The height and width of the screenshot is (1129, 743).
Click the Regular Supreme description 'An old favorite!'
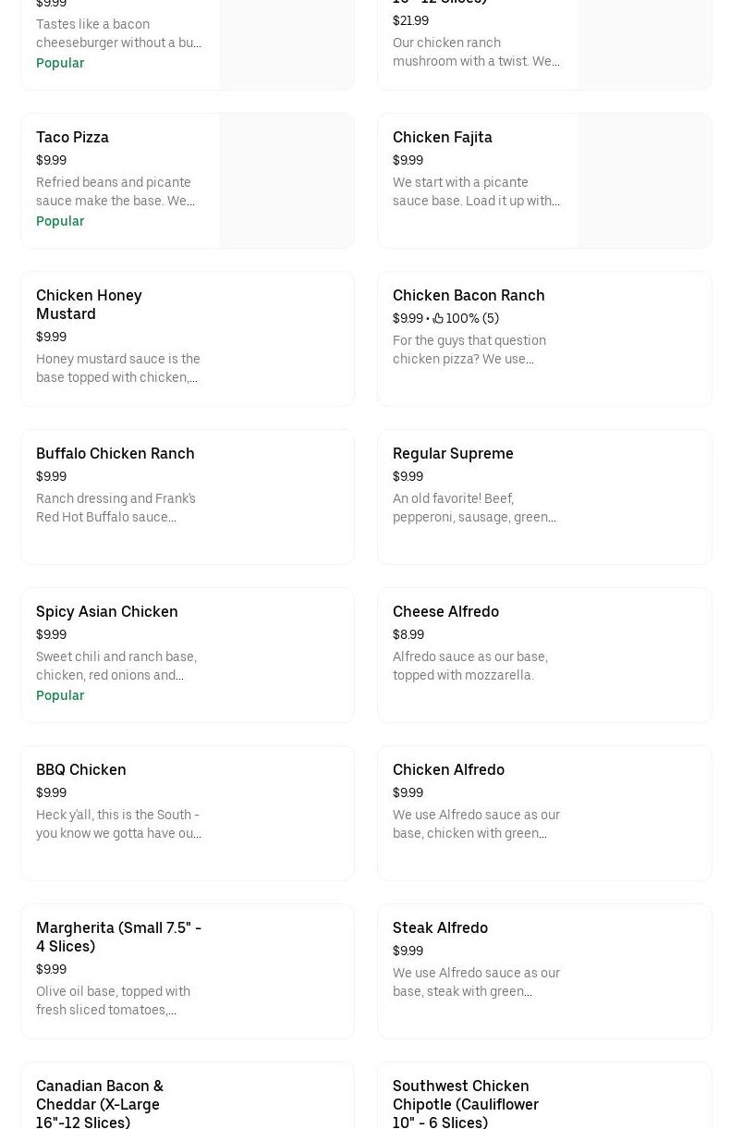475,508
